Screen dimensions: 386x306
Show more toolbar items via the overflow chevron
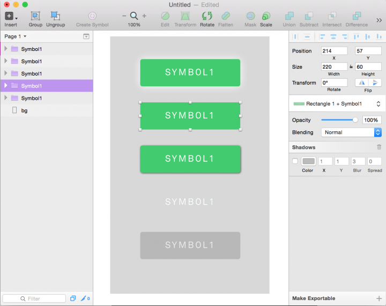[x=379, y=20]
